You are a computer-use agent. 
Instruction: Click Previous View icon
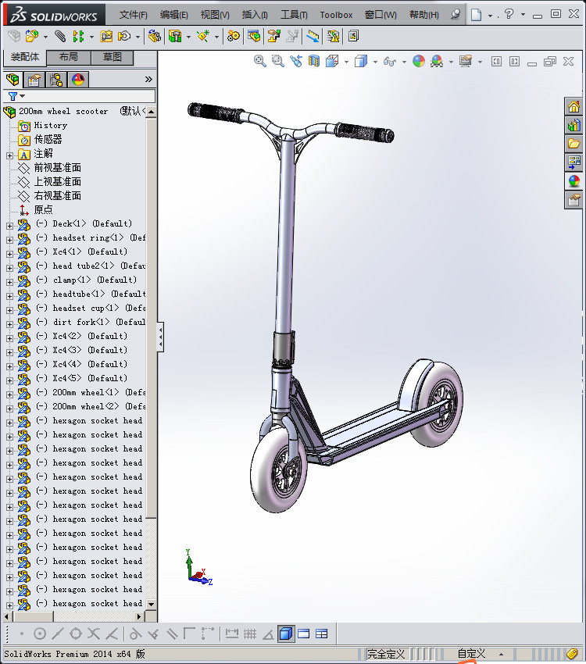[x=296, y=62]
